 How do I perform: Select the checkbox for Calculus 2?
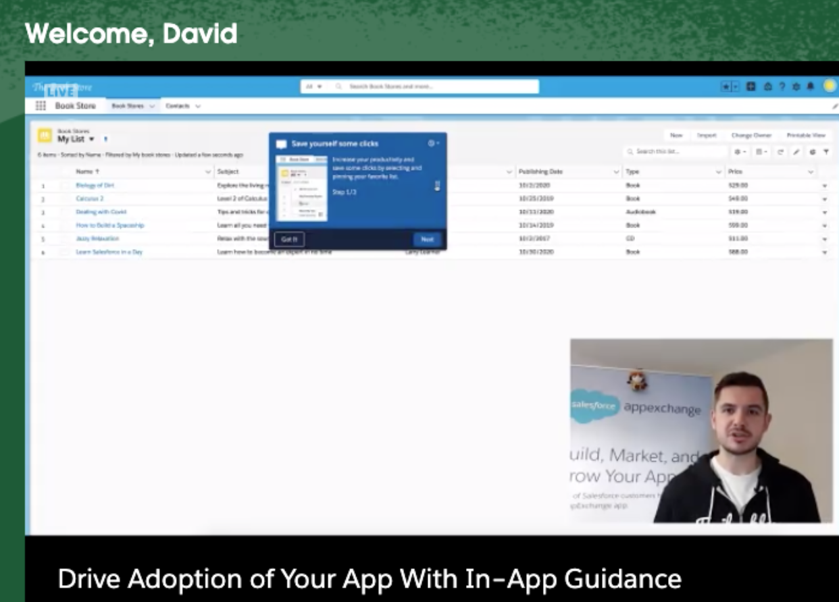pyautogui.click(x=64, y=198)
